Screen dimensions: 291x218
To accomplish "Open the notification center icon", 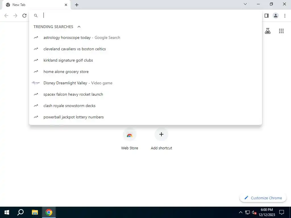I will 282,212.
